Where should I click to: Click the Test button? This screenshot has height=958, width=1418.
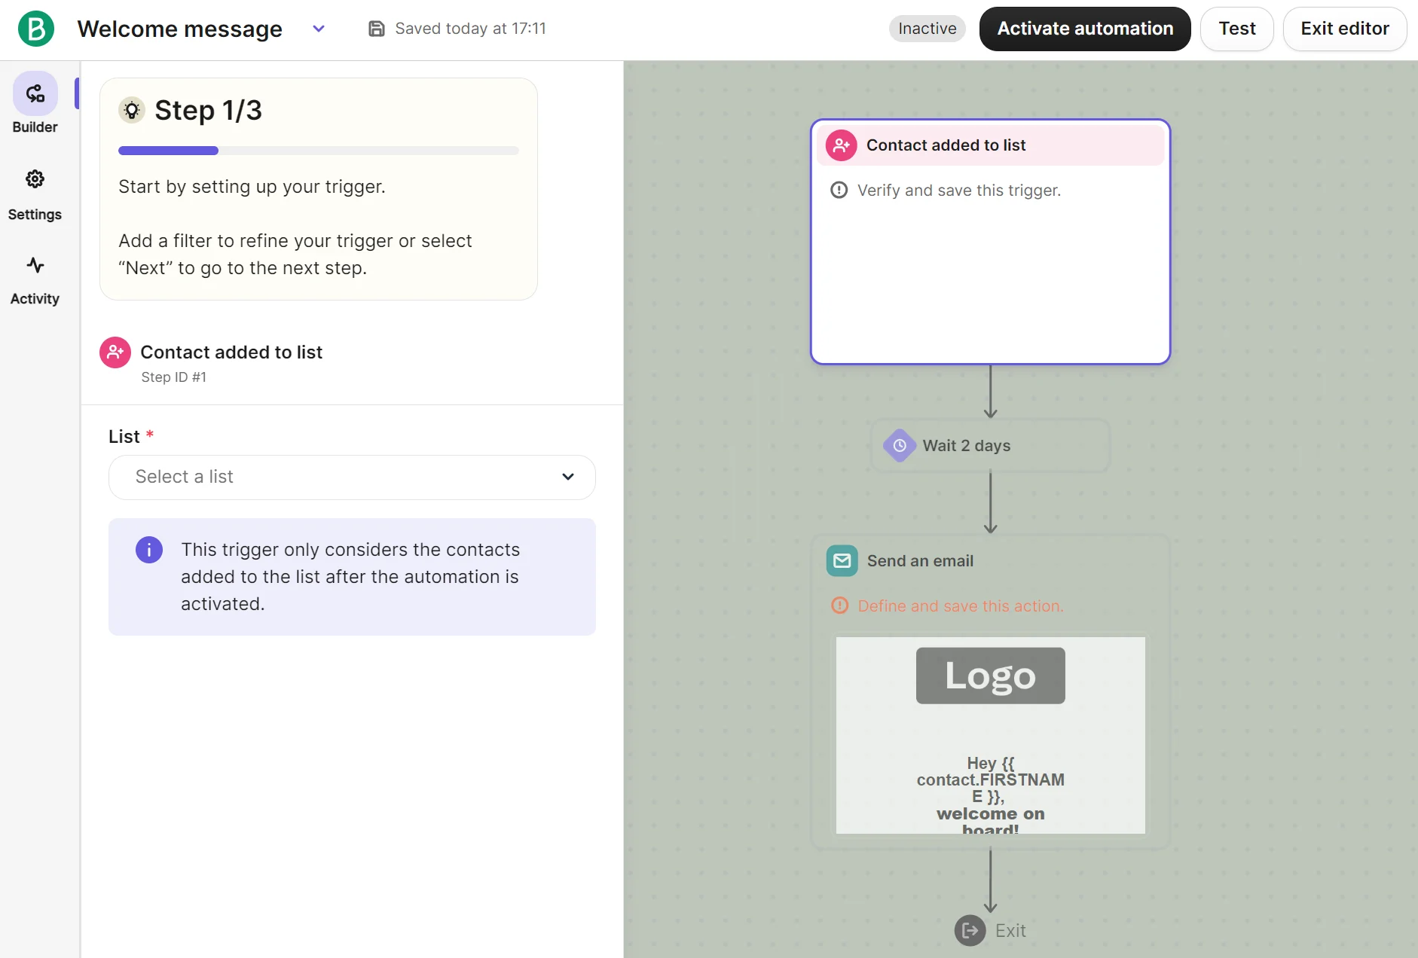pos(1236,29)
